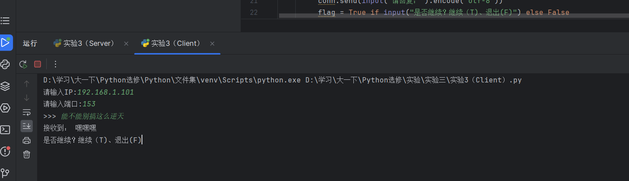Open the Git tool window
This screenshot has width=629, height=181.
pos(5,173)
